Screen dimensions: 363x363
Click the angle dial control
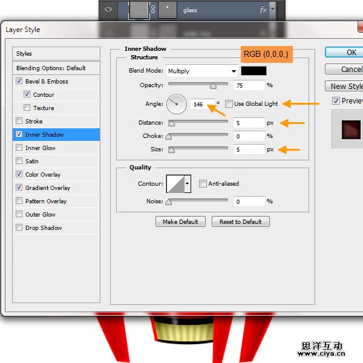(x=177, y=104)
